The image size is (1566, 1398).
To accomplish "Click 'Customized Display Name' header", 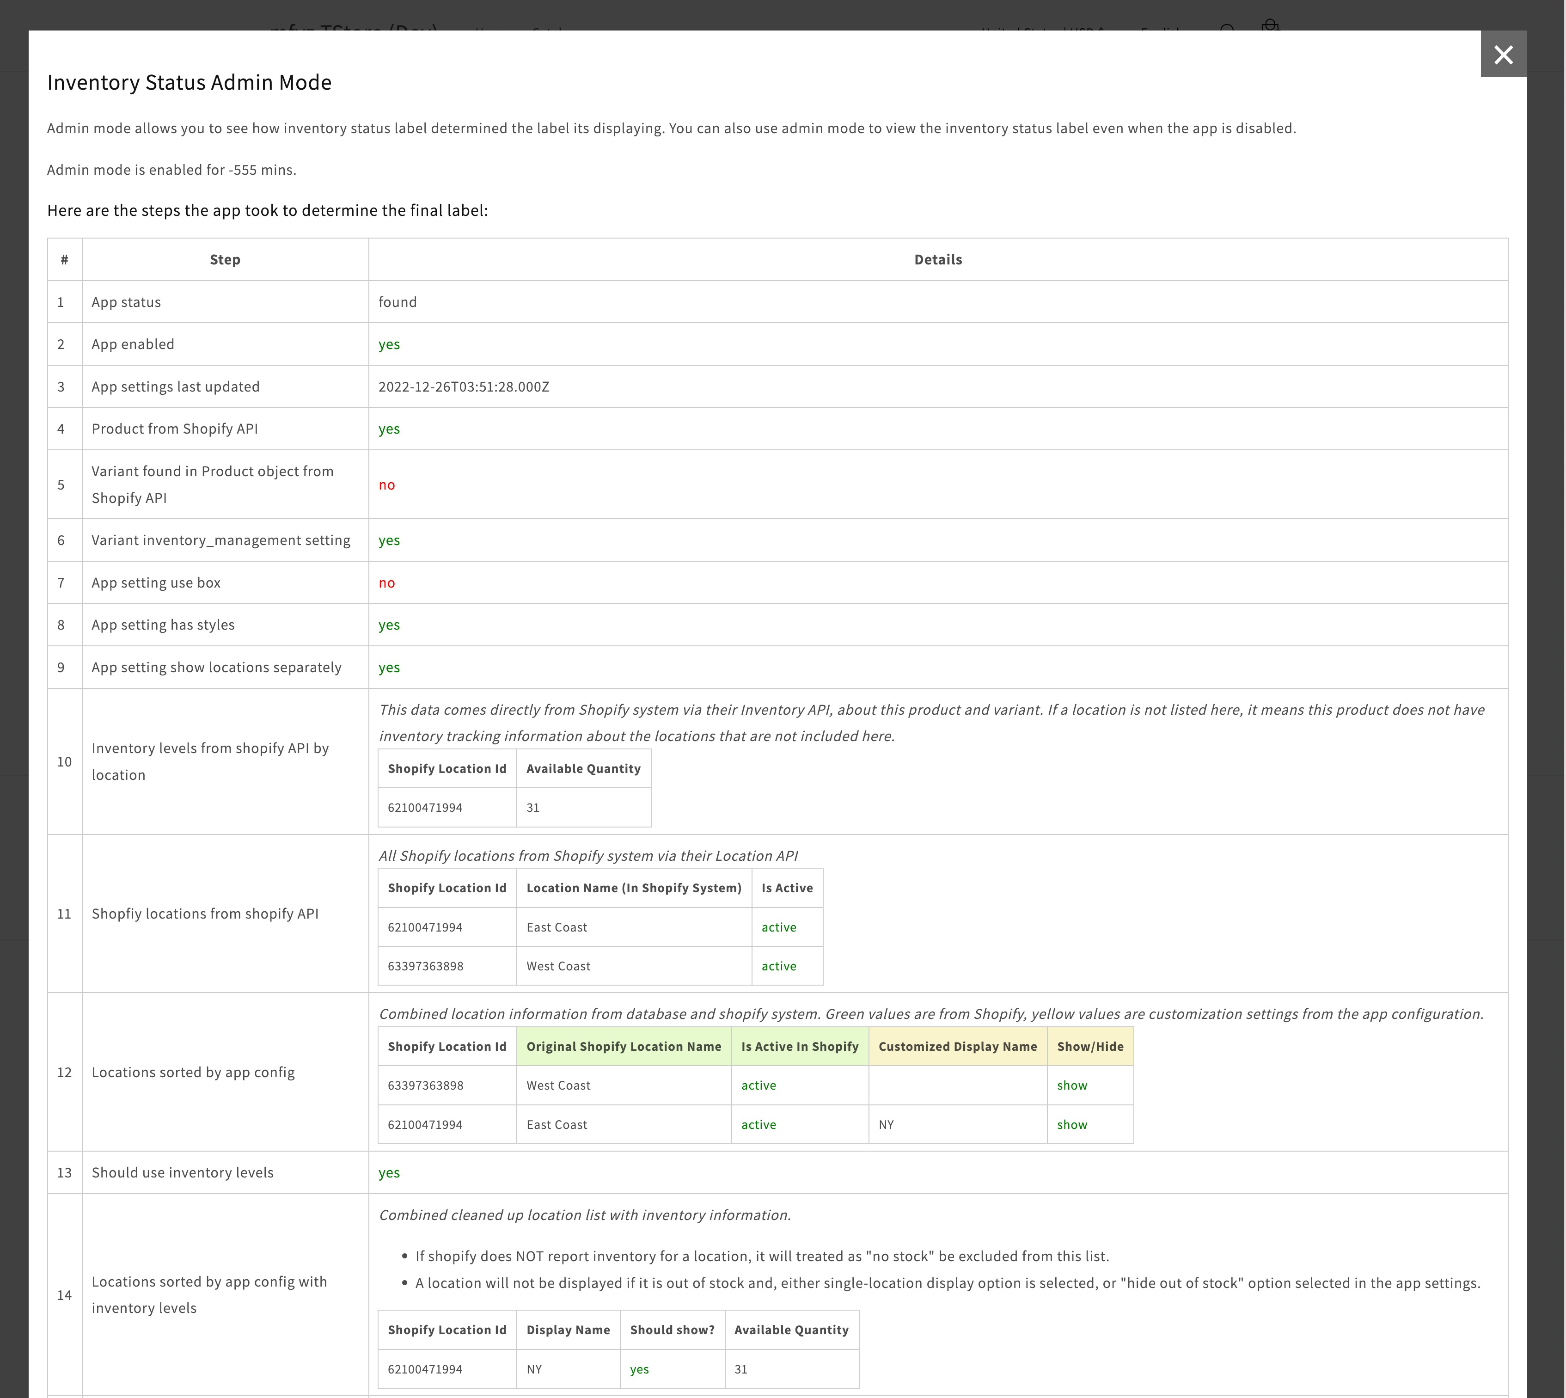I will point(957,1046).
